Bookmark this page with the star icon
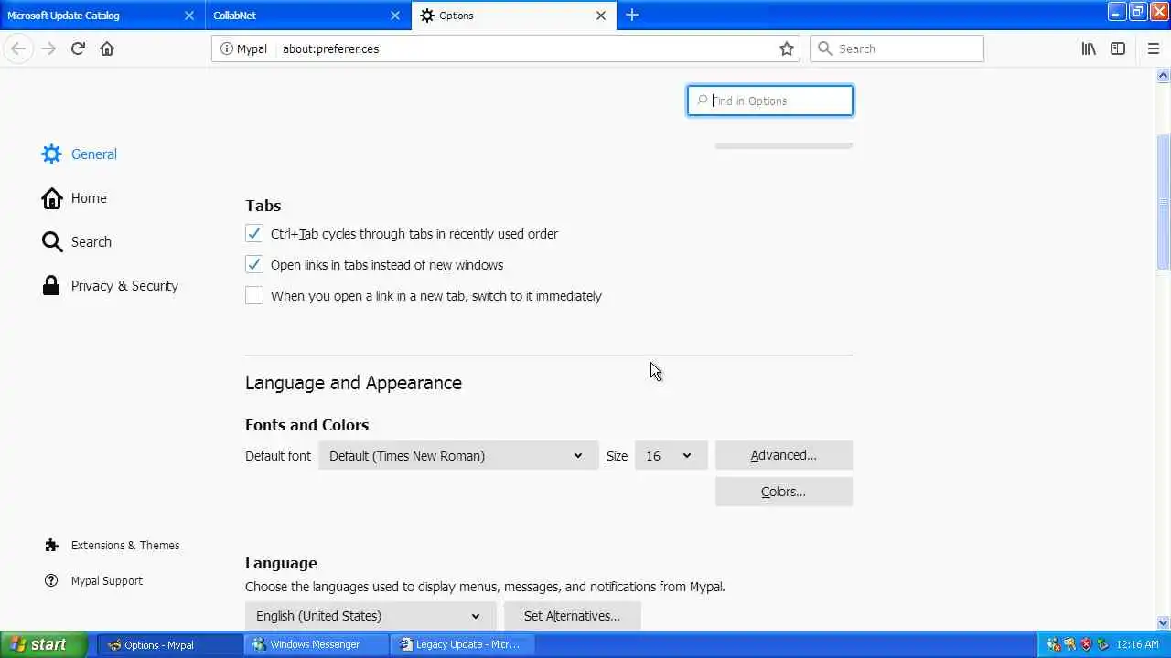1171x658 pixels. point(787,48)
